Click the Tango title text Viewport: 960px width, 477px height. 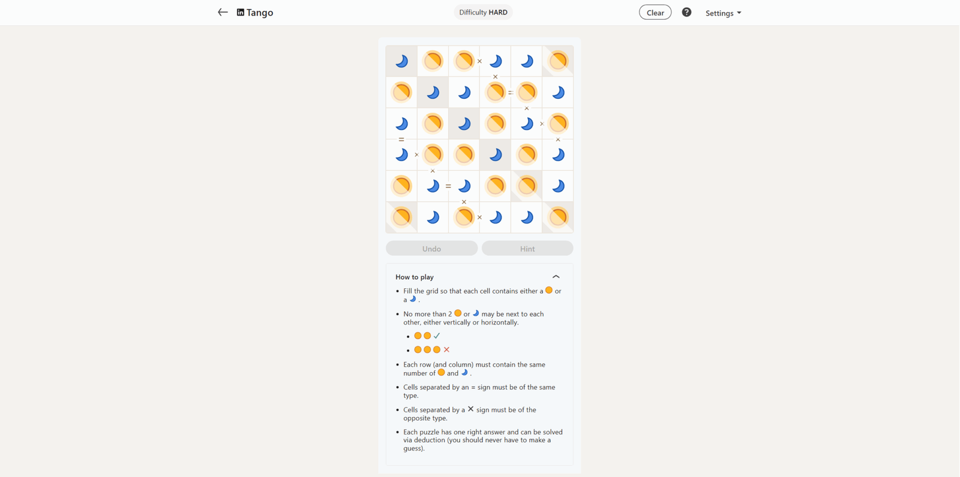point(260,13)
